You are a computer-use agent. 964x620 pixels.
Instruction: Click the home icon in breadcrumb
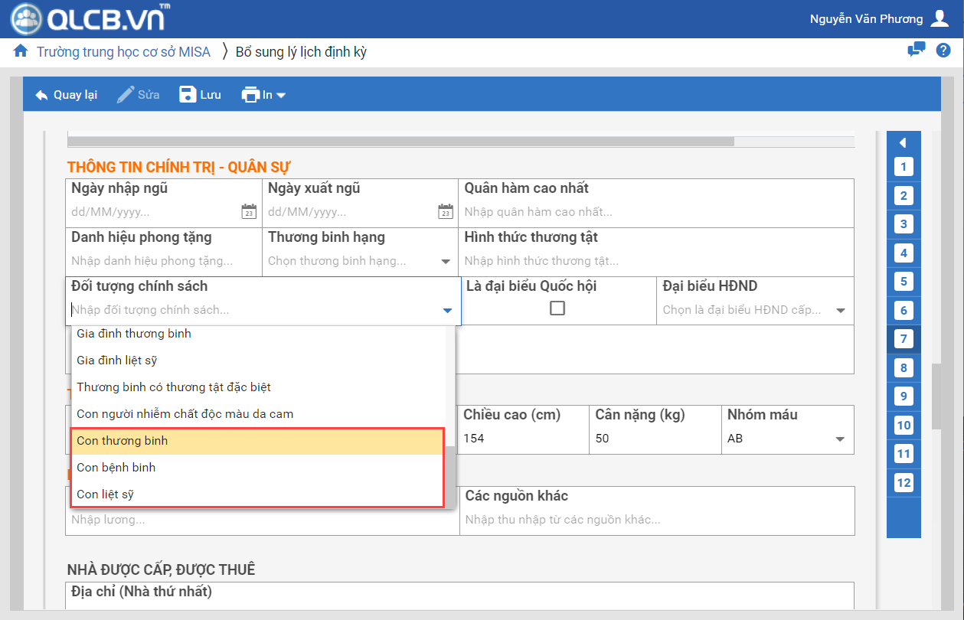20,52
